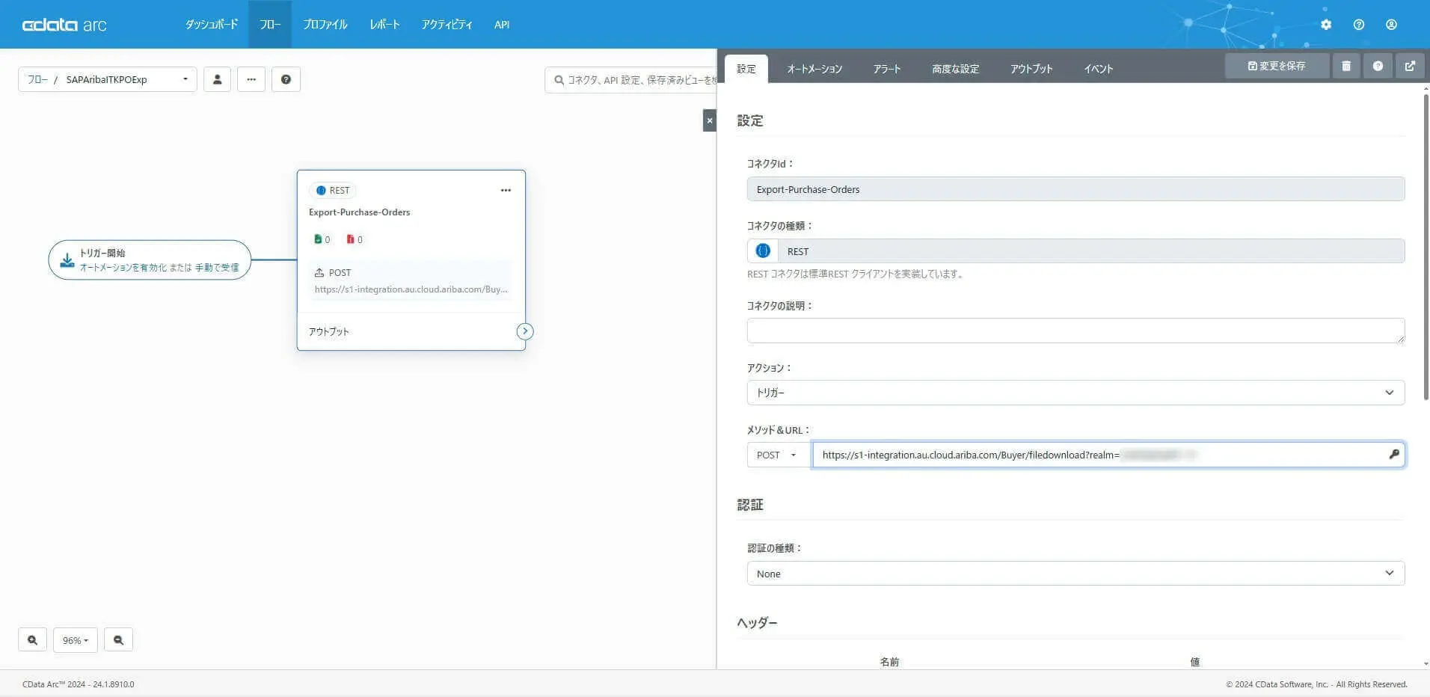Open the POST method dropdown

point(779,455)
